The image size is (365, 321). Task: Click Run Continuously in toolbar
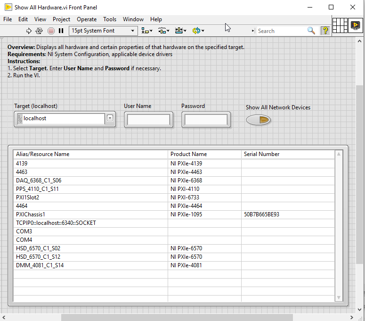pos(39,31)
